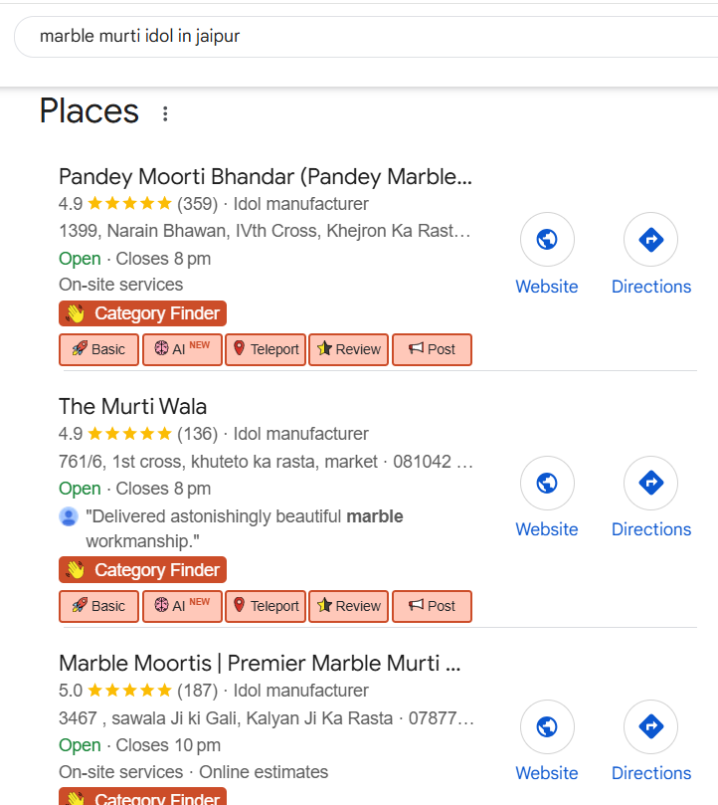Click Directions icon for Pandey Moorti Bhandar

pos(650,240)
